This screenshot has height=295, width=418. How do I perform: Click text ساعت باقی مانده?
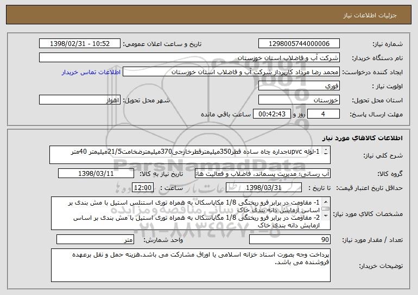[x=226, y=114]
